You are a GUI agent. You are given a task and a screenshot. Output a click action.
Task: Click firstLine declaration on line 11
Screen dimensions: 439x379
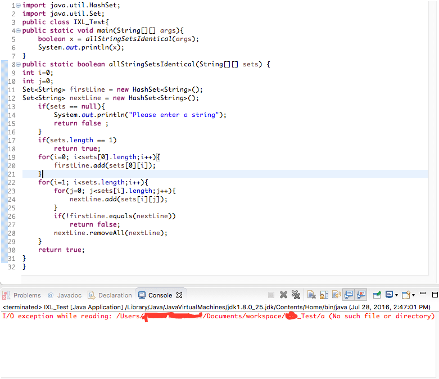point(112,89)
